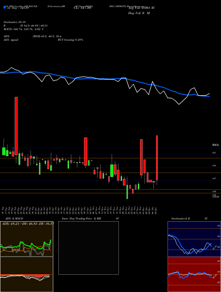Image resolution: width=221 pixels, height=292 pixels.
Task: Click the '12 Day = 145.39' label
Action: pos(18,8)
